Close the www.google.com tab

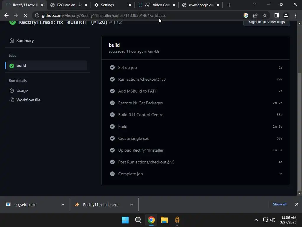tap(218, 5)
